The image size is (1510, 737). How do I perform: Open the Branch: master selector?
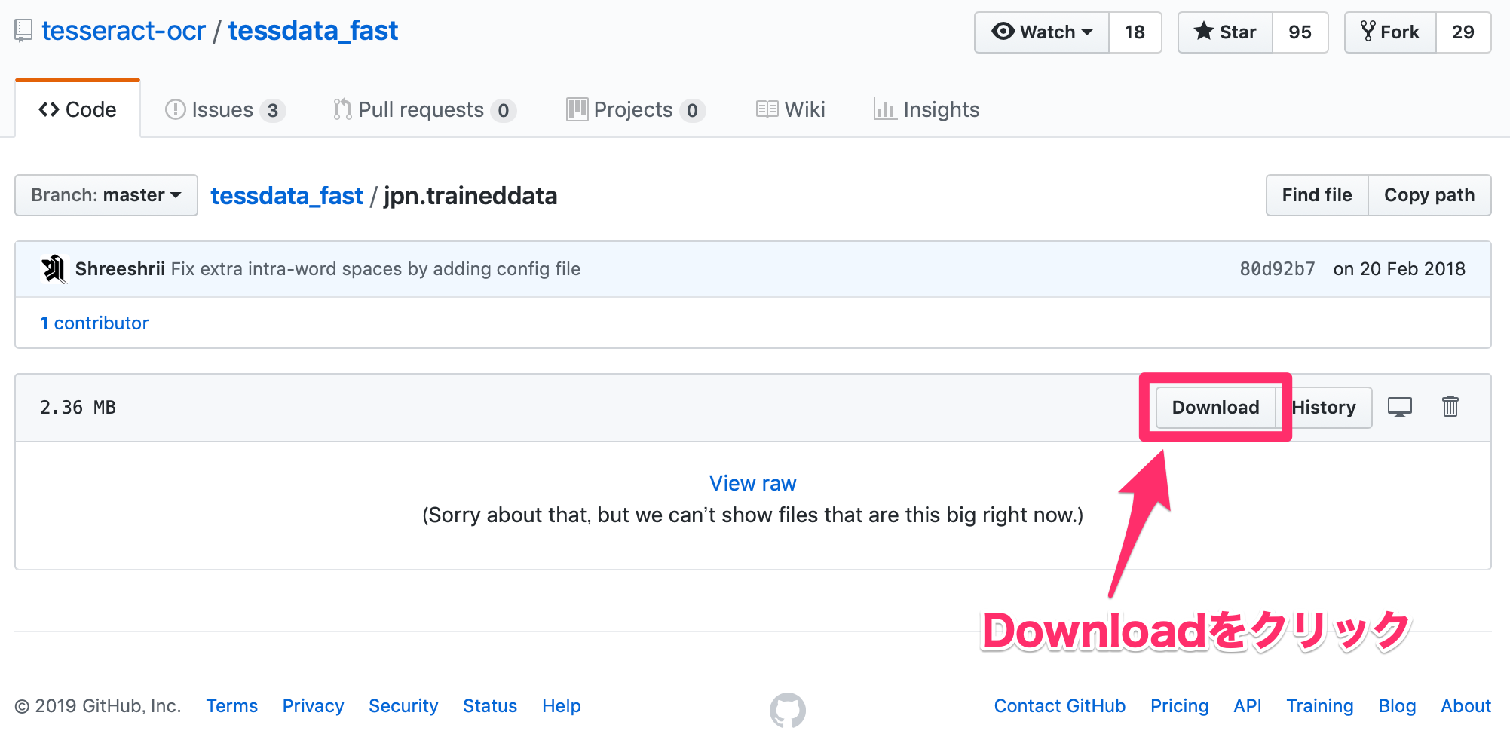tap(106, 195)
